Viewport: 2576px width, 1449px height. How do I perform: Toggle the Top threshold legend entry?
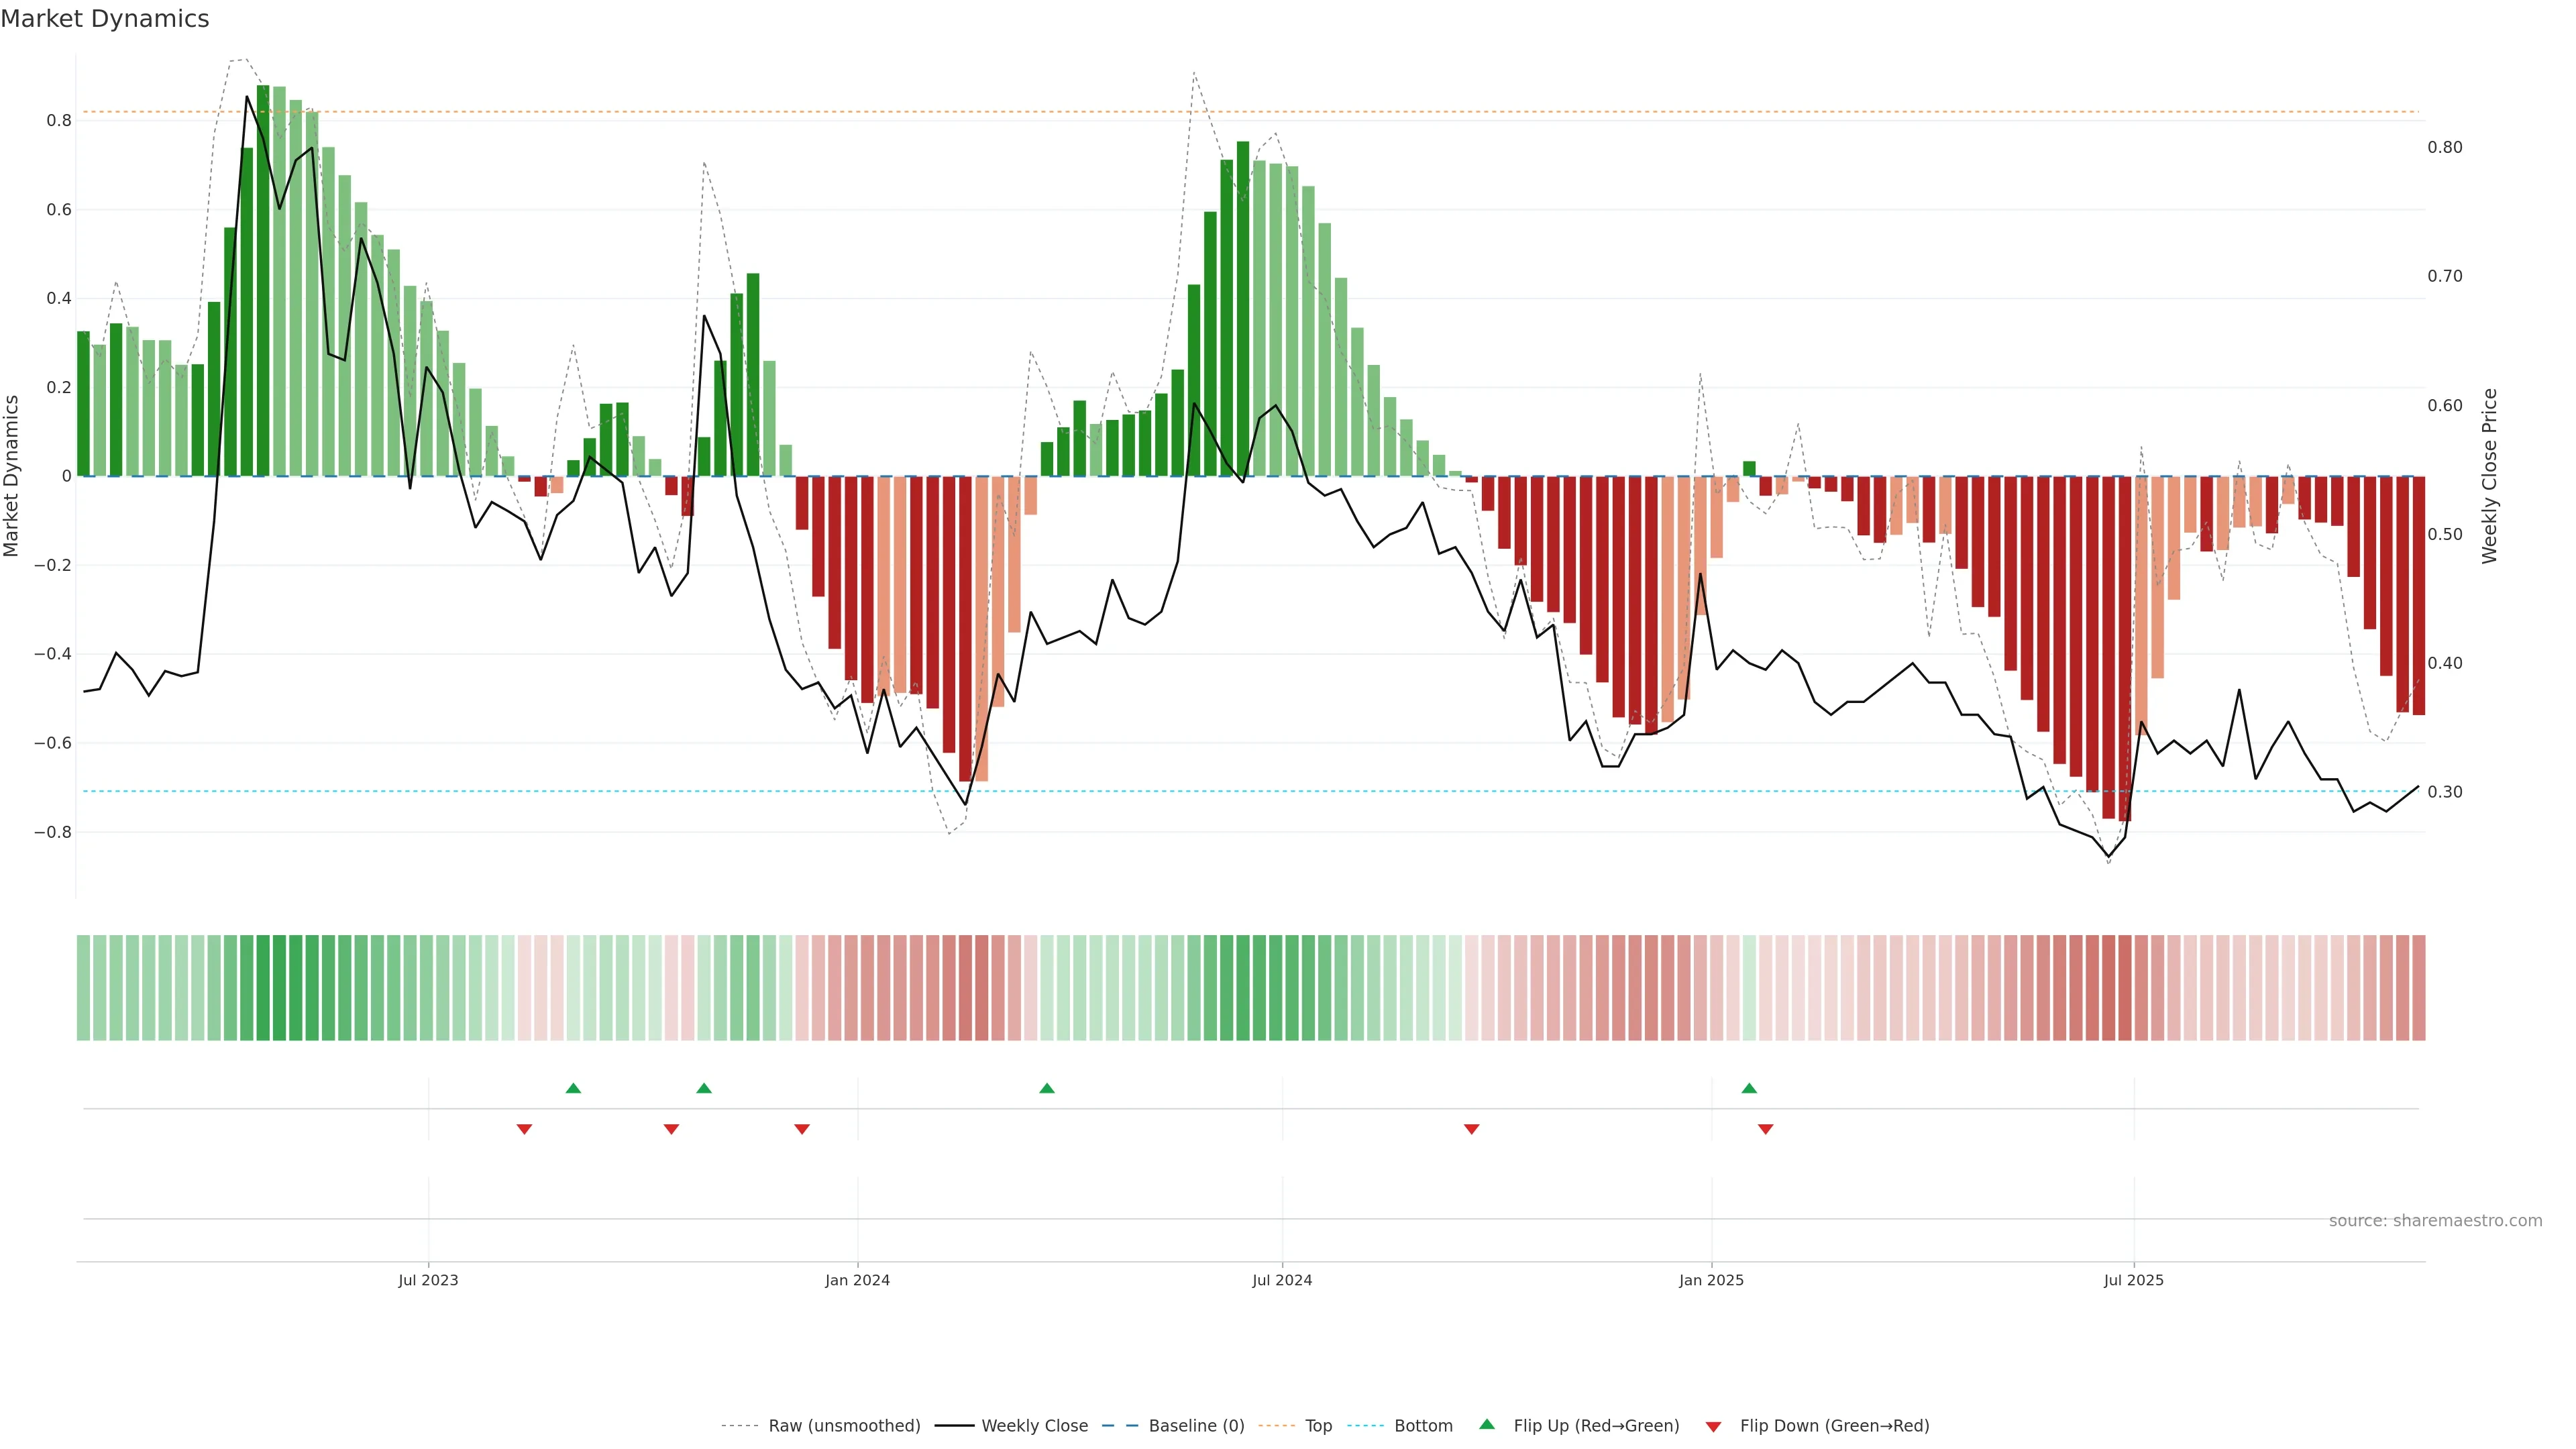(1318, 1426)
